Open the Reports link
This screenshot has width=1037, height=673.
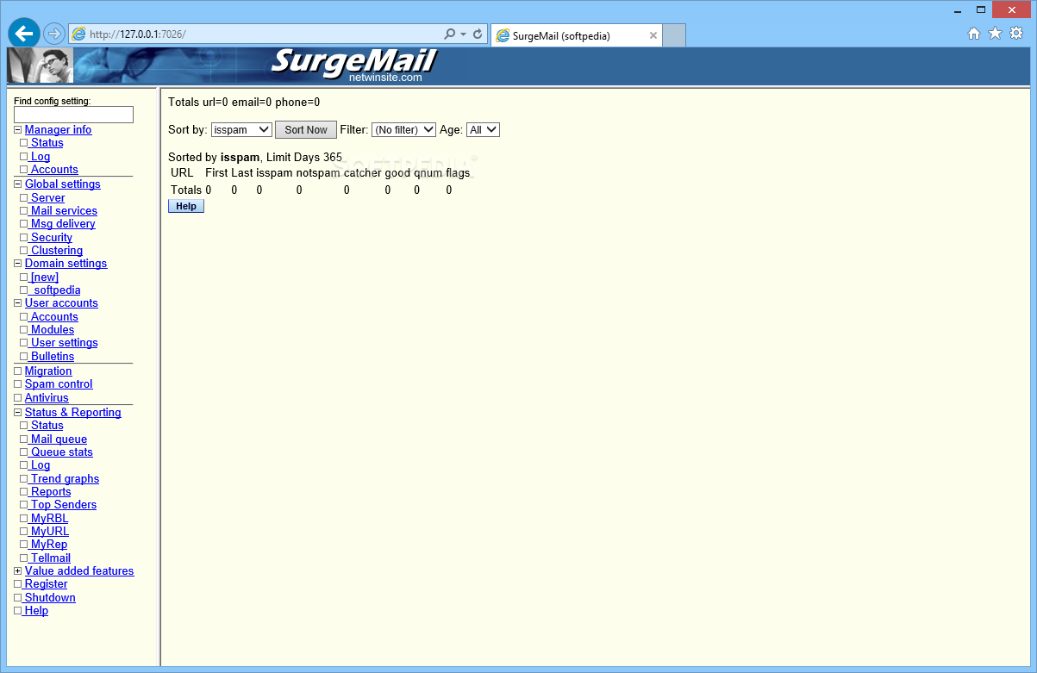click(x=50, y=492)
